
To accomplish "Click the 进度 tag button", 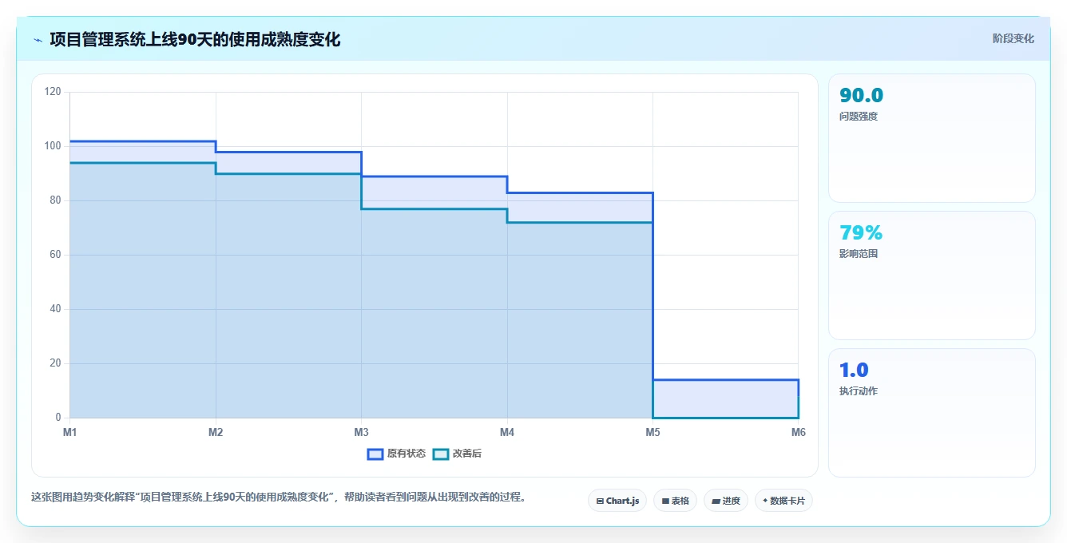I will pyautogui.click(x=726, y=501).
